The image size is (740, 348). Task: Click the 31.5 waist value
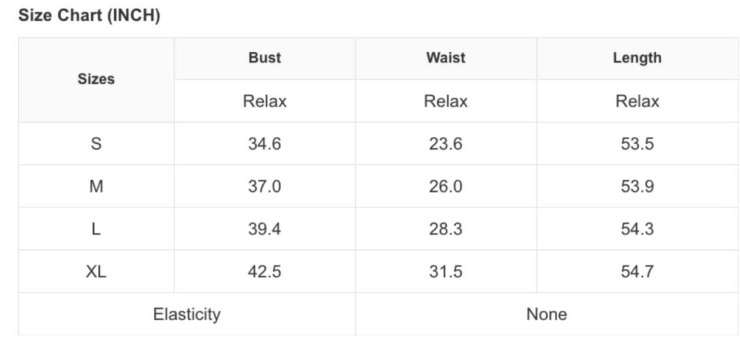click(x=446, y=271)
